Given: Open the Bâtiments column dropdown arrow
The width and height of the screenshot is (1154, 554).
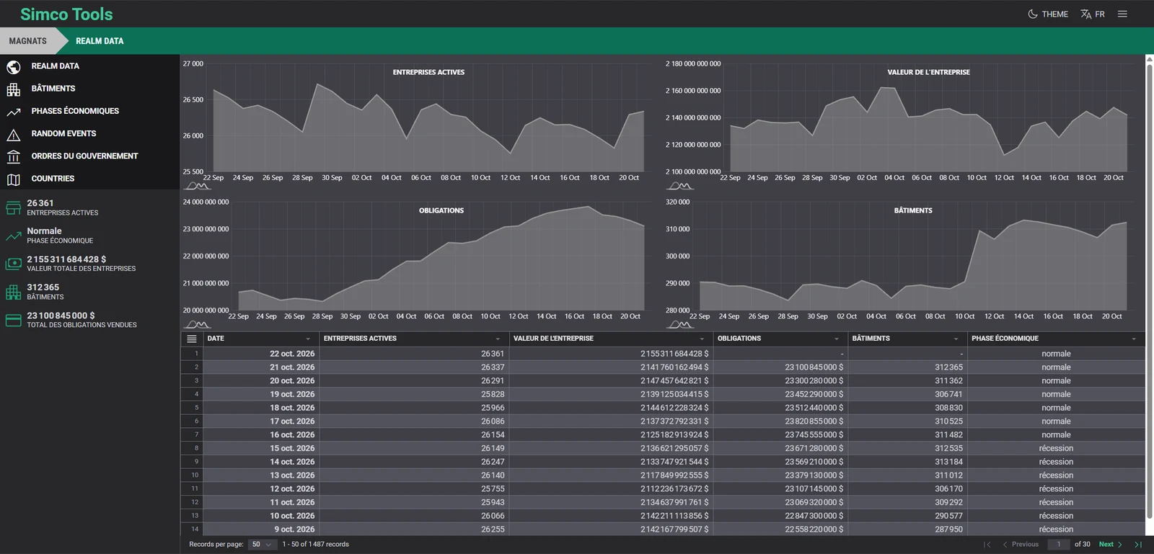Looking at the screenshot, I should coord(956,339).
